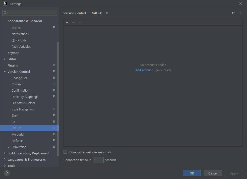Select the Shelf settings page
Screen dimensions: 247x179
point(15,116)
